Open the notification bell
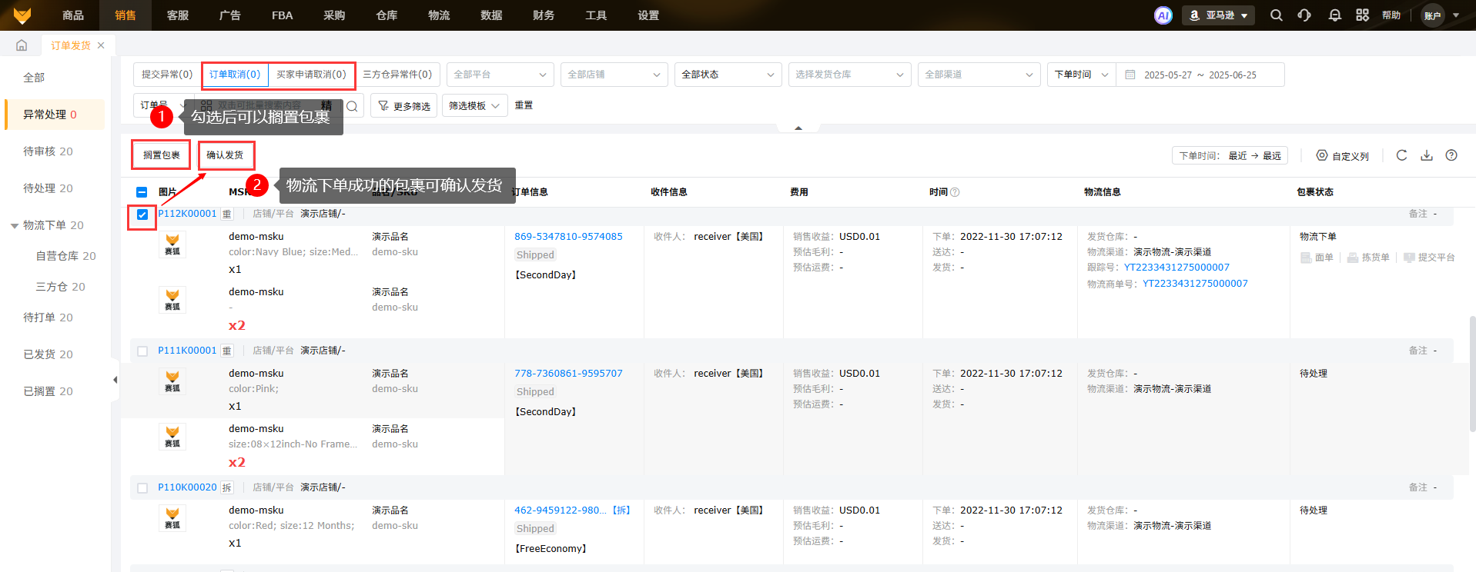Viewport: 1476px width, 572px height. coord(1334,15)
